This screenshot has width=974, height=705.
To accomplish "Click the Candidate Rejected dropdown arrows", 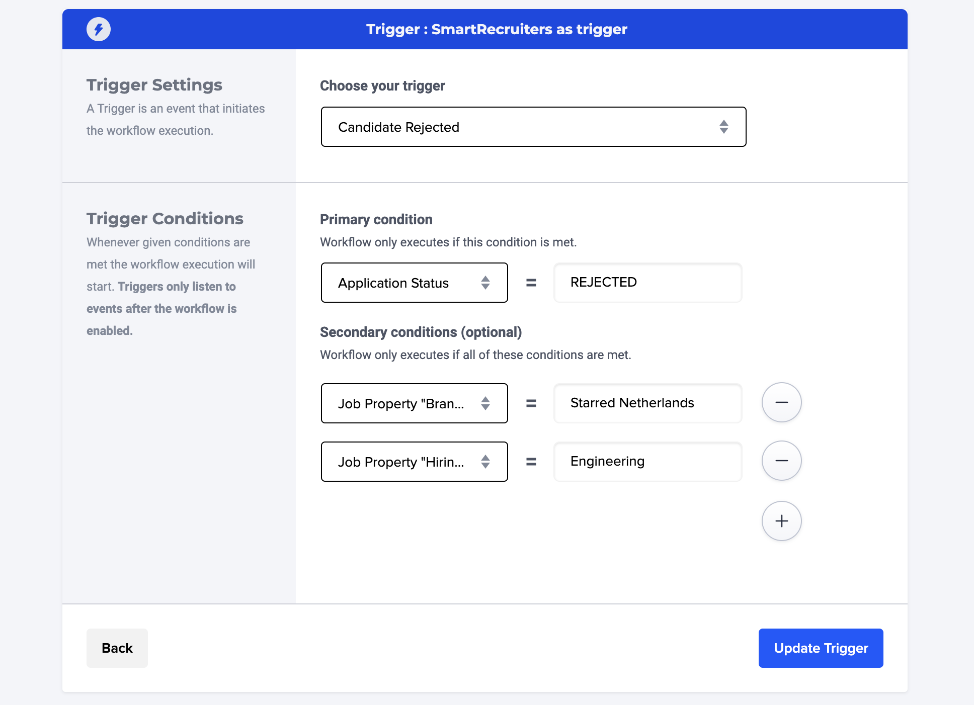I will pos(723,127).
